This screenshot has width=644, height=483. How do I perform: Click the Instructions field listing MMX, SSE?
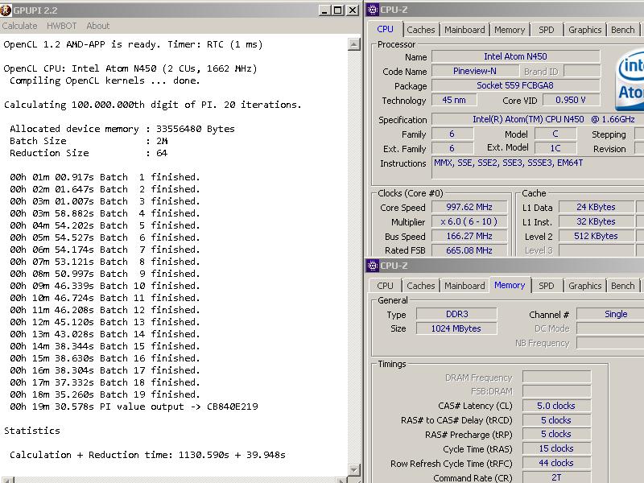point(538,167)
